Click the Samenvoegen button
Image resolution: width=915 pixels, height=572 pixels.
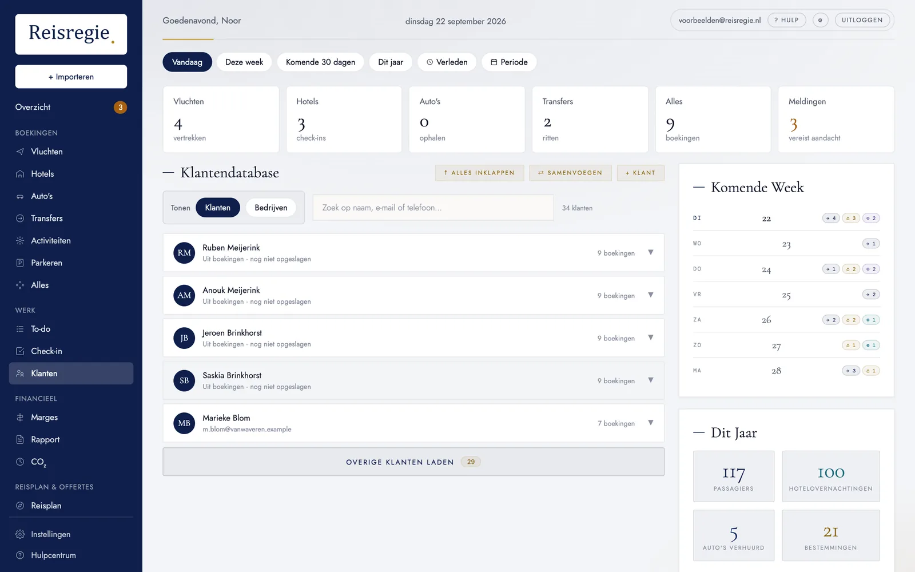570,173
